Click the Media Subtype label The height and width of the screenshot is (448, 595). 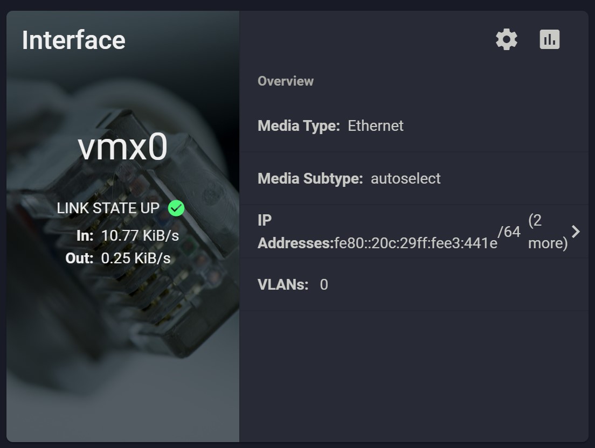[x=310, y=179]
